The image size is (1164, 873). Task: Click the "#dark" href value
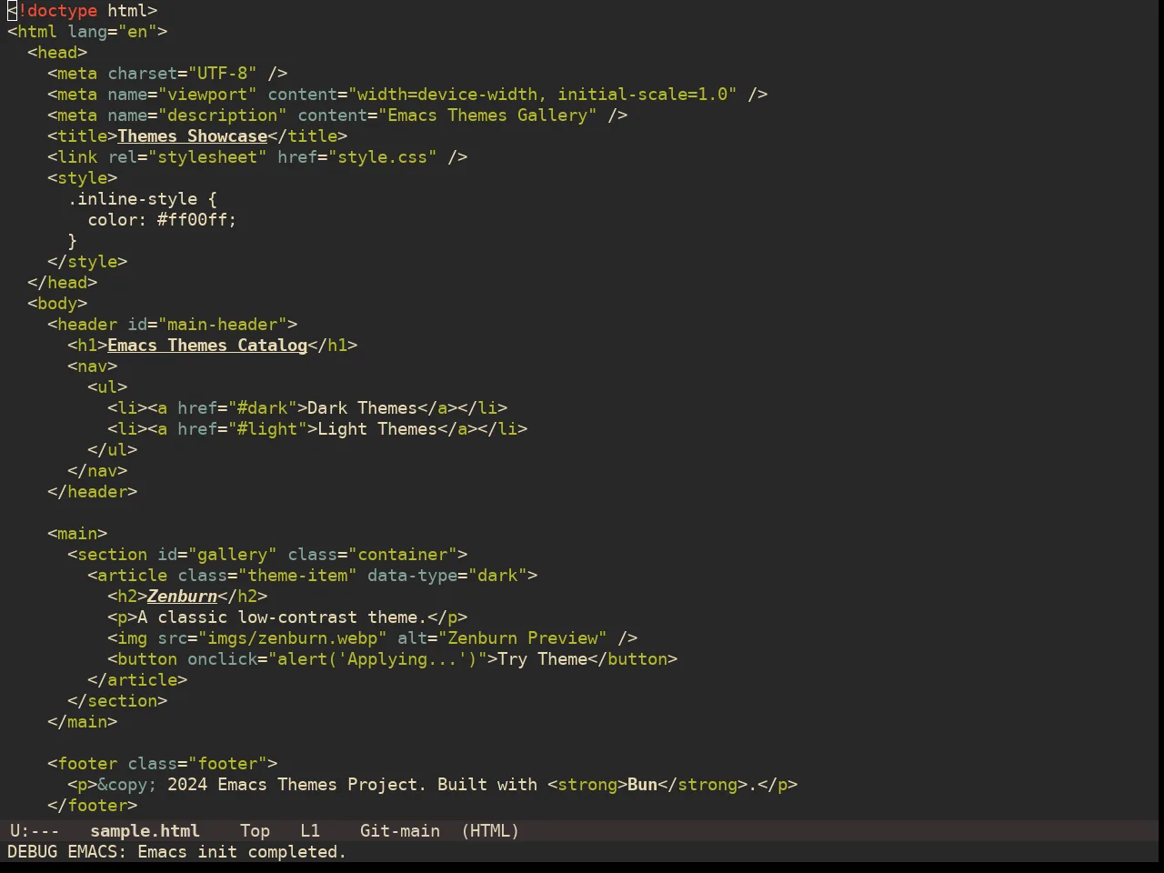click(x=263, y=408)
